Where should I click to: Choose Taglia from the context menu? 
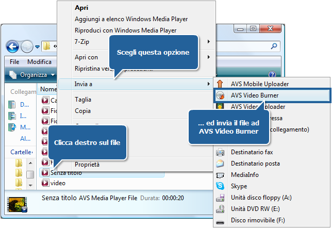(x=83, y=100)
